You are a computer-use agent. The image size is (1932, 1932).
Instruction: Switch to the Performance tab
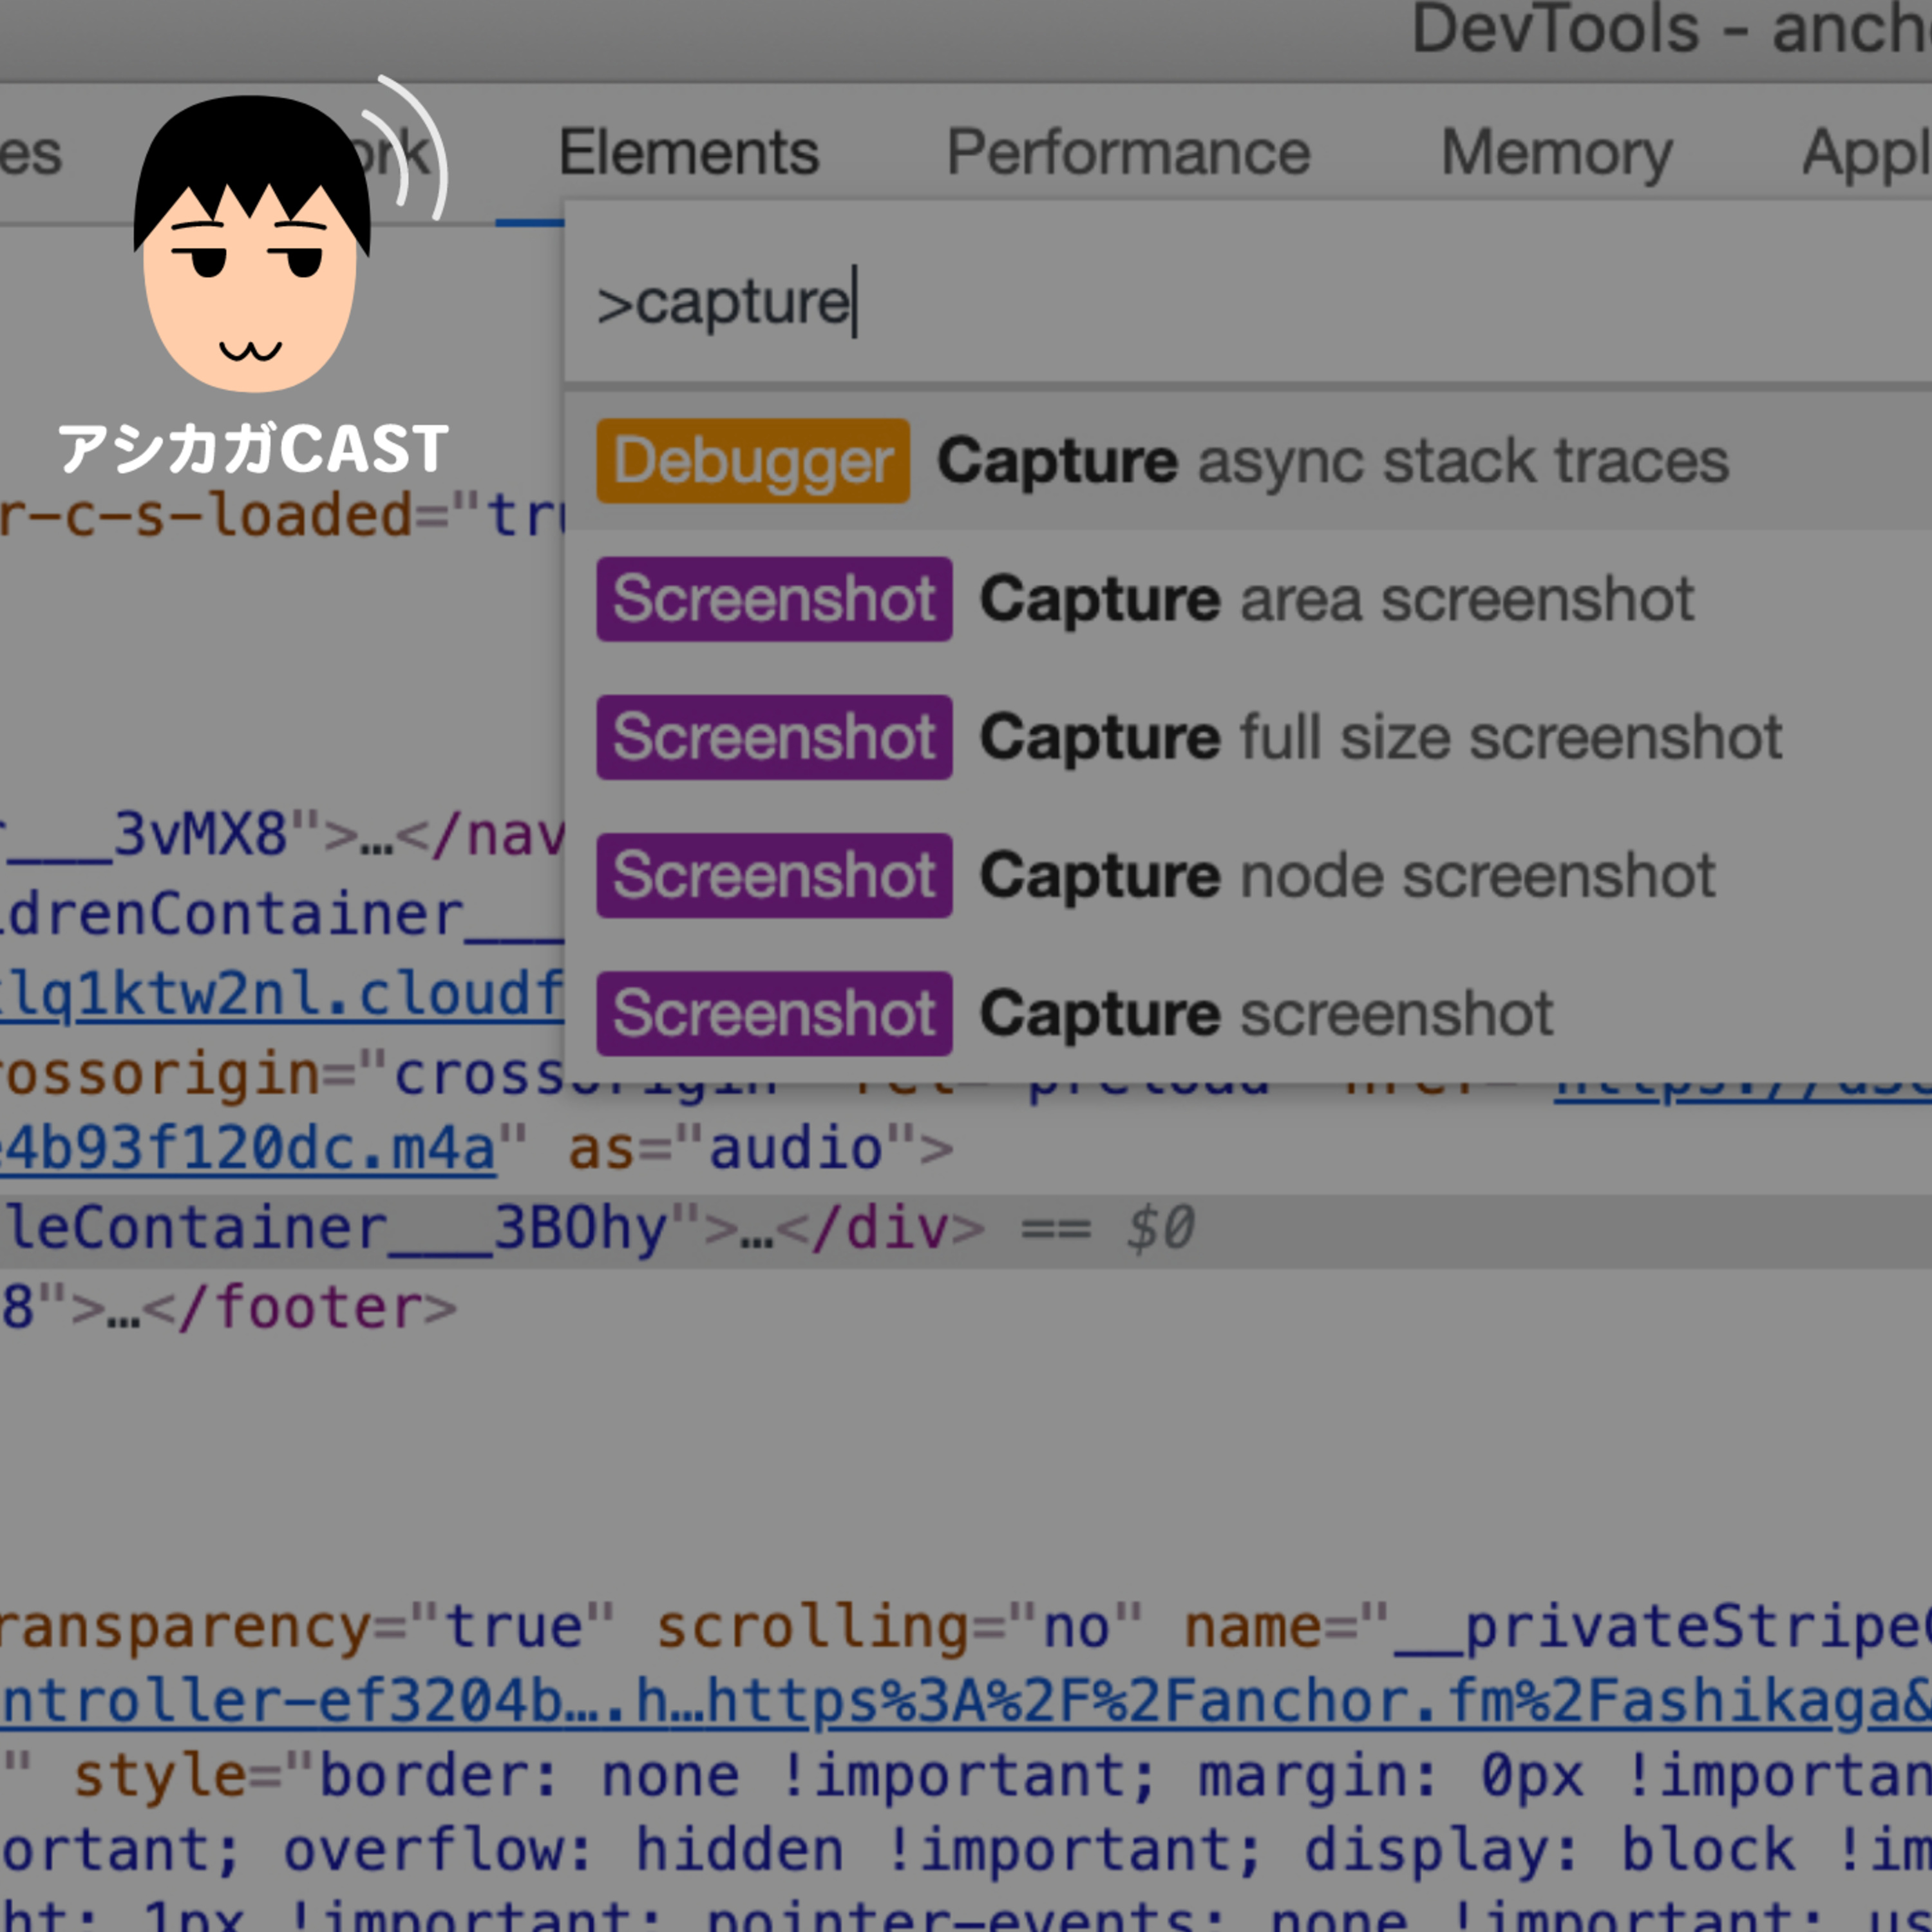[x=1127, y=152]
